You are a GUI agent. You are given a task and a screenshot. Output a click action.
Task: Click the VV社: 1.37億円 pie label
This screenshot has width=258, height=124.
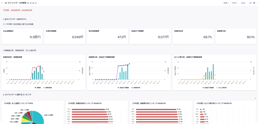pos(25,110)
